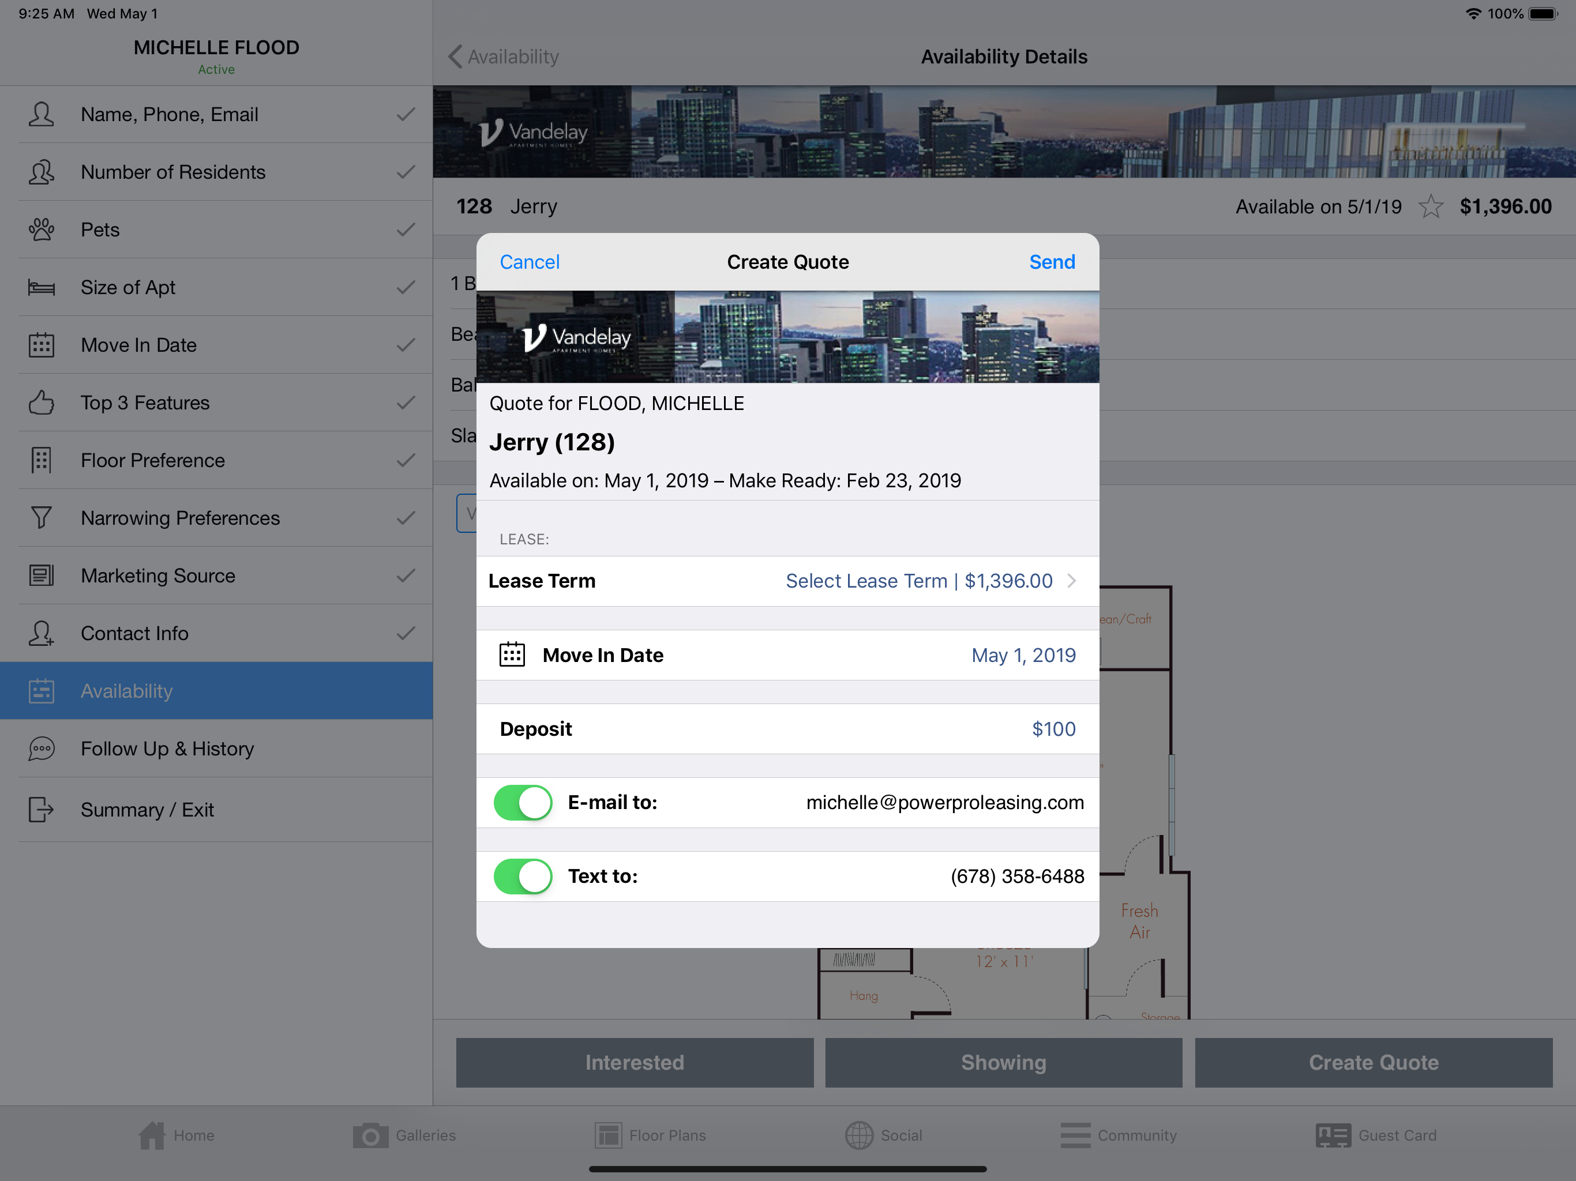
Task: Click the checkmark on Name, Phone, Email row
Action: tap(406, 115)
